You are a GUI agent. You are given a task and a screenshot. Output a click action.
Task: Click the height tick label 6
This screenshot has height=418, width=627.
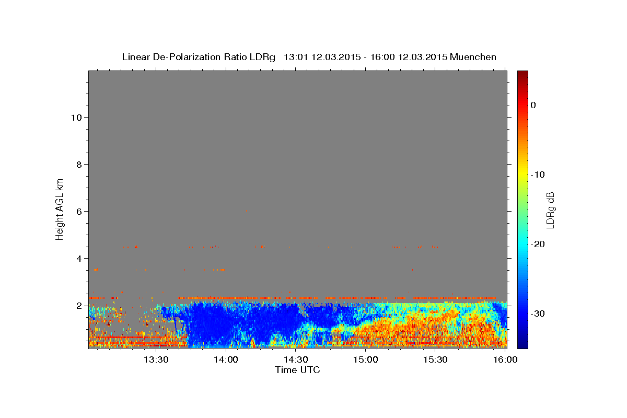tap(79, 211)
